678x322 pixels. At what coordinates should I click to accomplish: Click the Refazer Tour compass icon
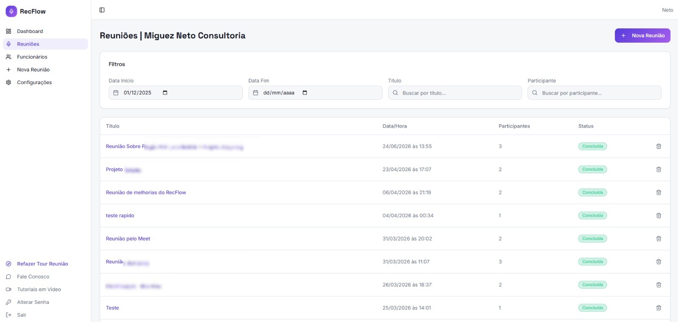(8, 264)
